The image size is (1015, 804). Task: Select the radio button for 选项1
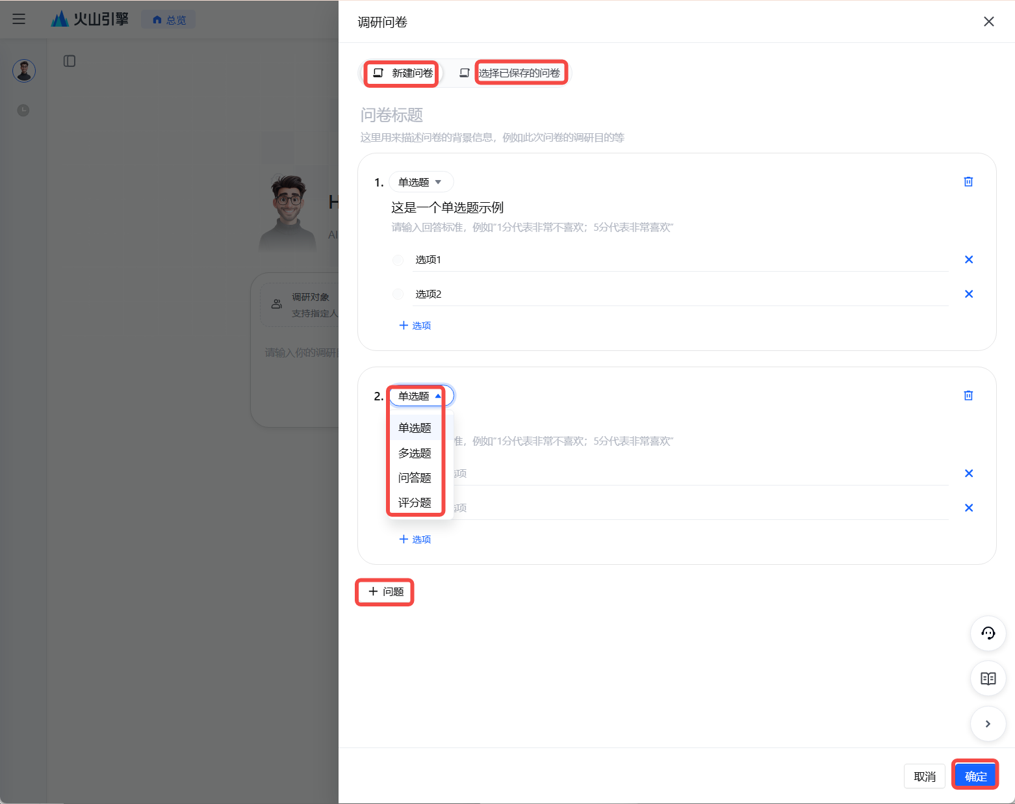coord(398,260)
